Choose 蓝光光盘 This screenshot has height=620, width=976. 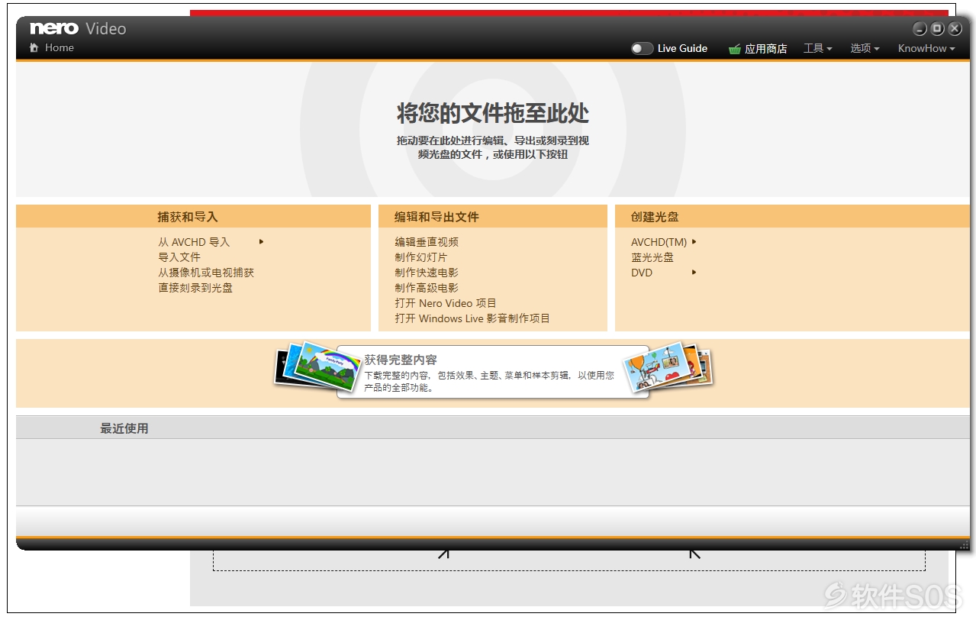652,257
